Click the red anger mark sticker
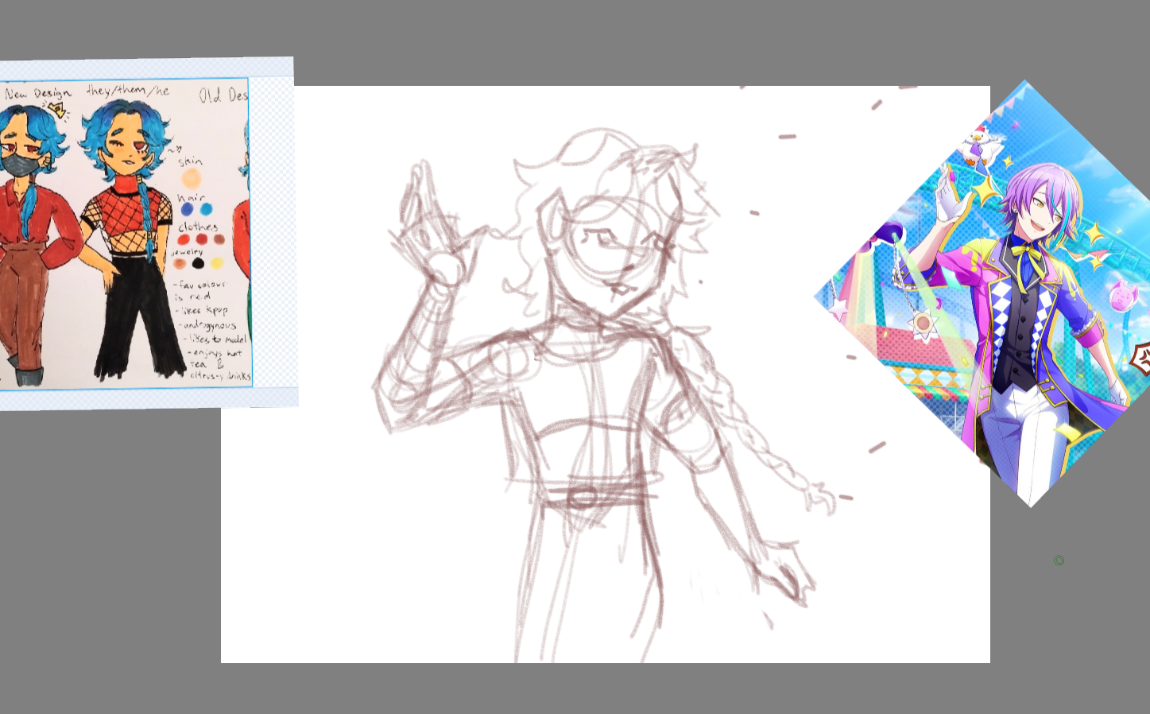 pos(1141,359)
